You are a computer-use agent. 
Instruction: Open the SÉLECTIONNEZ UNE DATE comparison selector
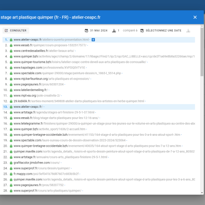[161, 31]
